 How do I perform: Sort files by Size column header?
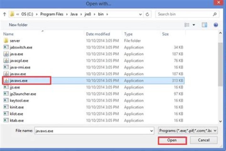(x=165, y=34)
